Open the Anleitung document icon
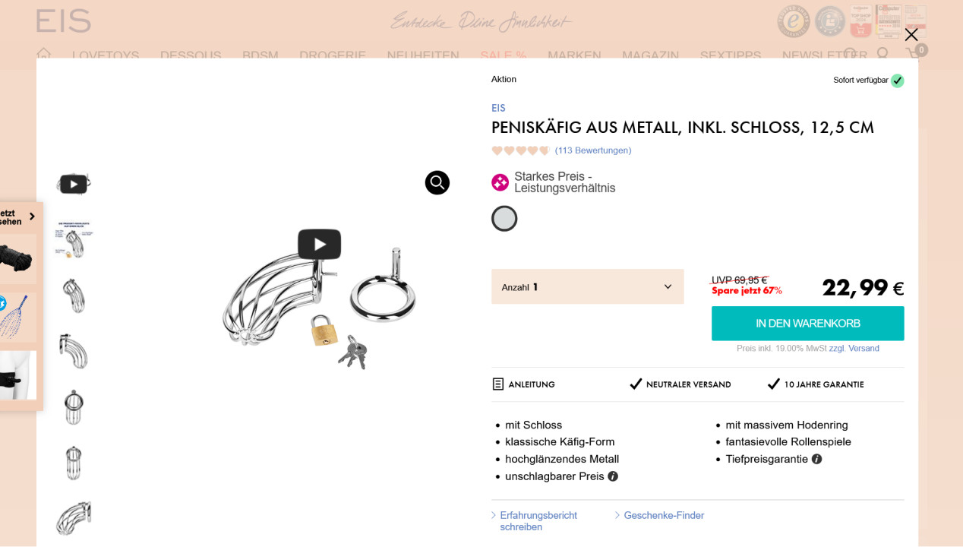Screen dimensions: 963x547 [497, 384]
